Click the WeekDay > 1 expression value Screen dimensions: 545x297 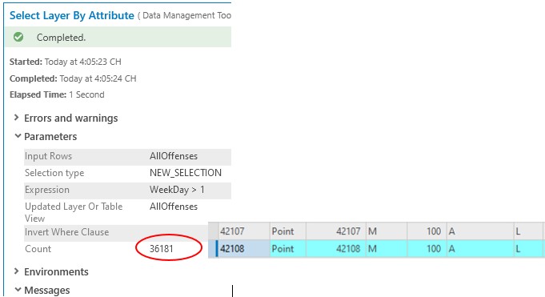(177, 190)
